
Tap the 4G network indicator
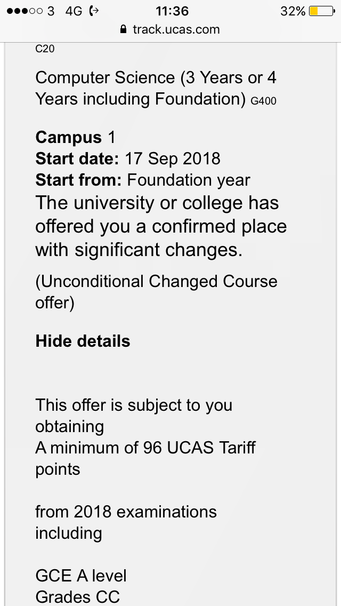tap(74, 11)
